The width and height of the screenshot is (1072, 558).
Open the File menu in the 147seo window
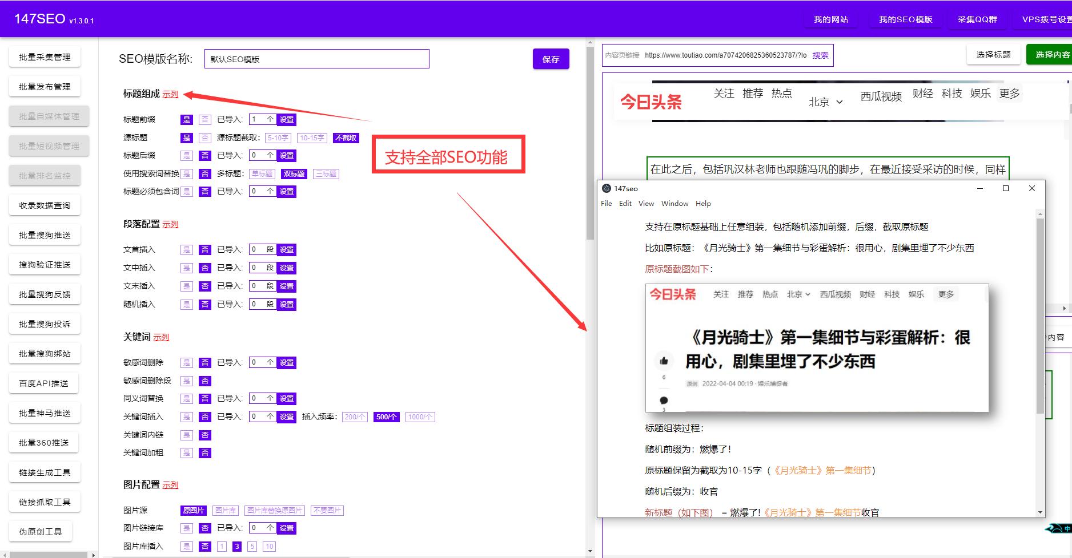(606, 203)
